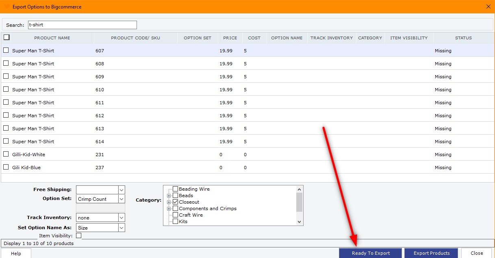Sort by the Status column header
The width and height of the screenshot is (495, 258).
click(463, 38)
